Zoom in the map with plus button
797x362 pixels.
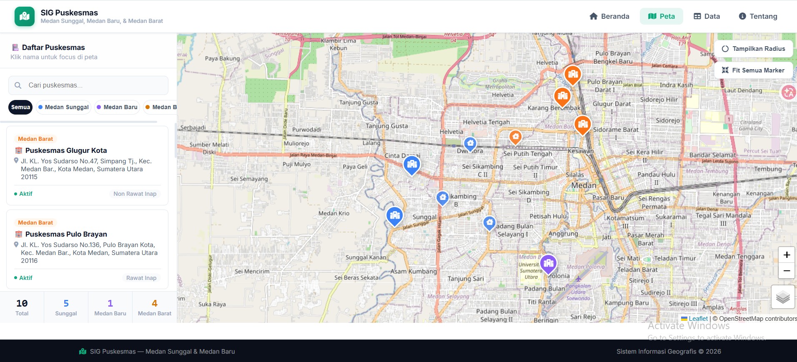pyautogui.click(x=787, y=255)
